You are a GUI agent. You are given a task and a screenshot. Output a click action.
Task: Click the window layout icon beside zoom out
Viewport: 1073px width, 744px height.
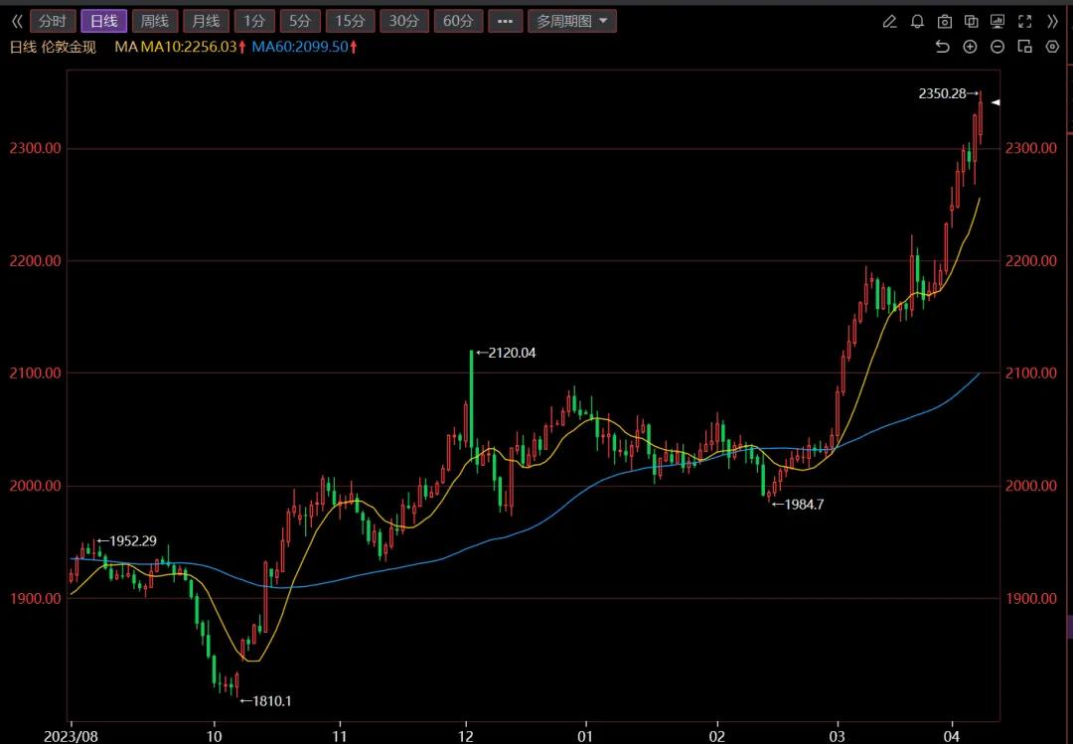(1024, 47)
